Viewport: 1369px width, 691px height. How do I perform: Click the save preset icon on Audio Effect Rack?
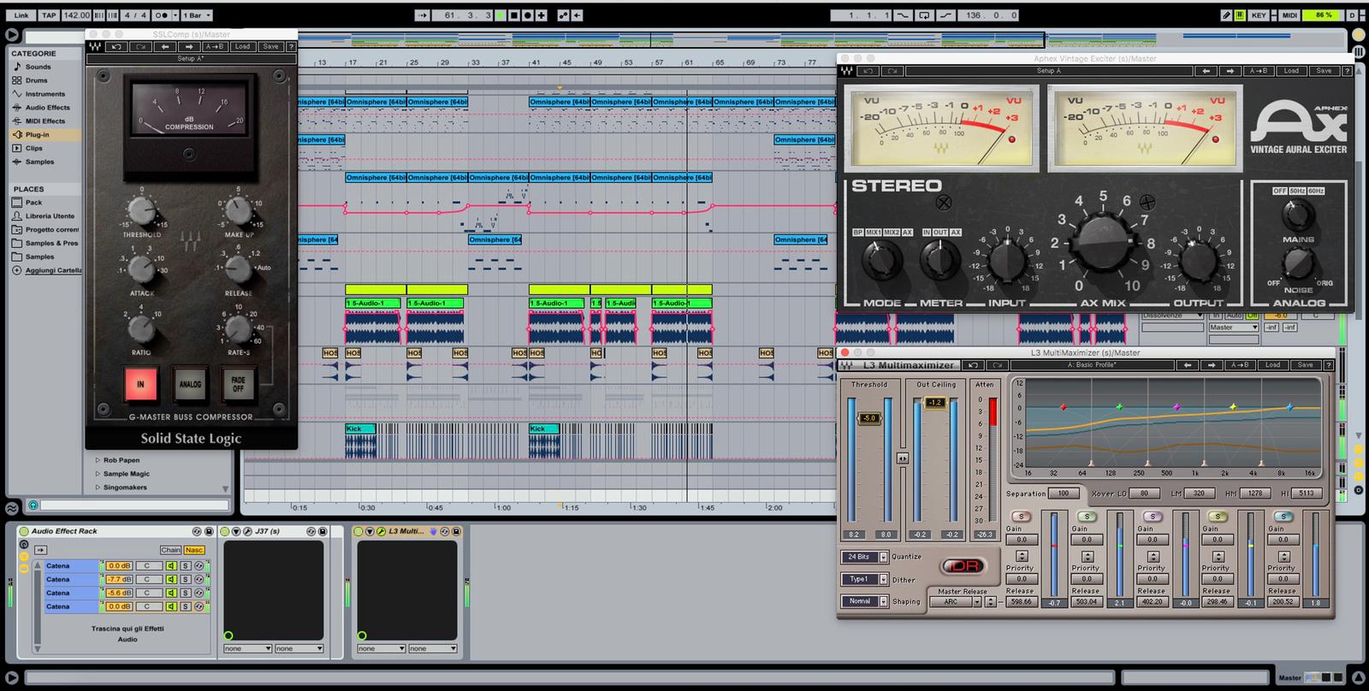point(209,531)
